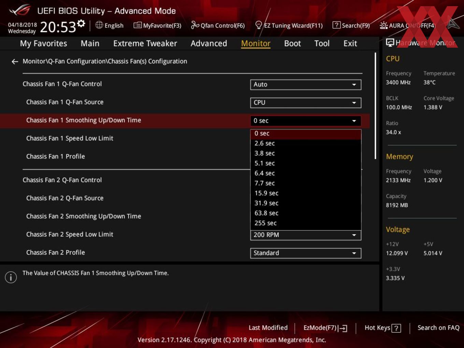Open the Extreme Tweaker tab

pos(145,43)
